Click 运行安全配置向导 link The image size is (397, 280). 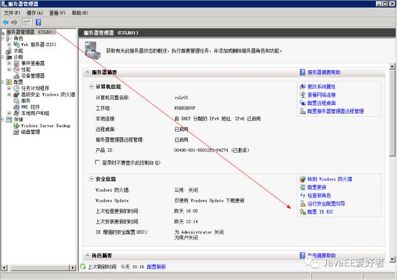(x=326, y=204)
